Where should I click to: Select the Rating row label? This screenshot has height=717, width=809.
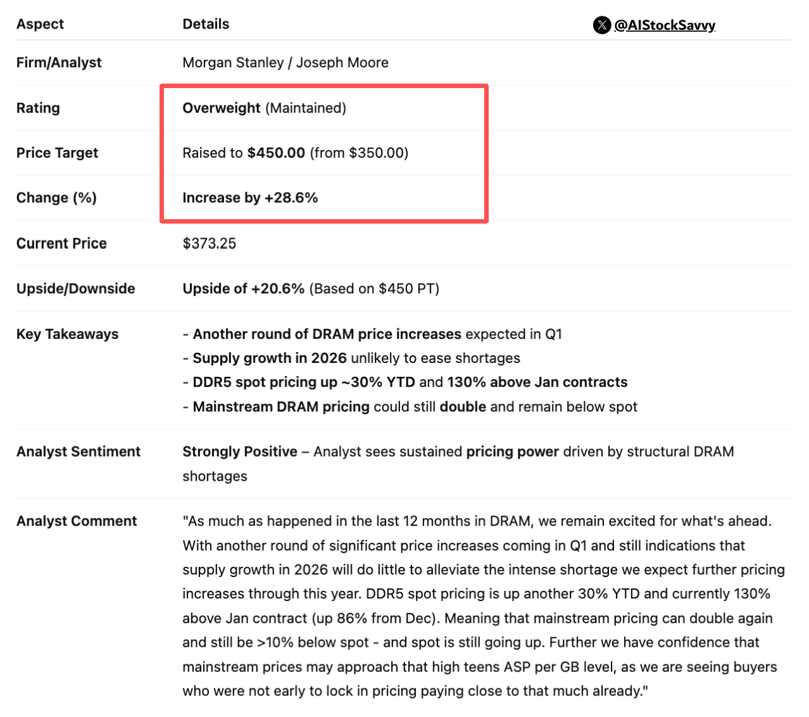point(38,108)
